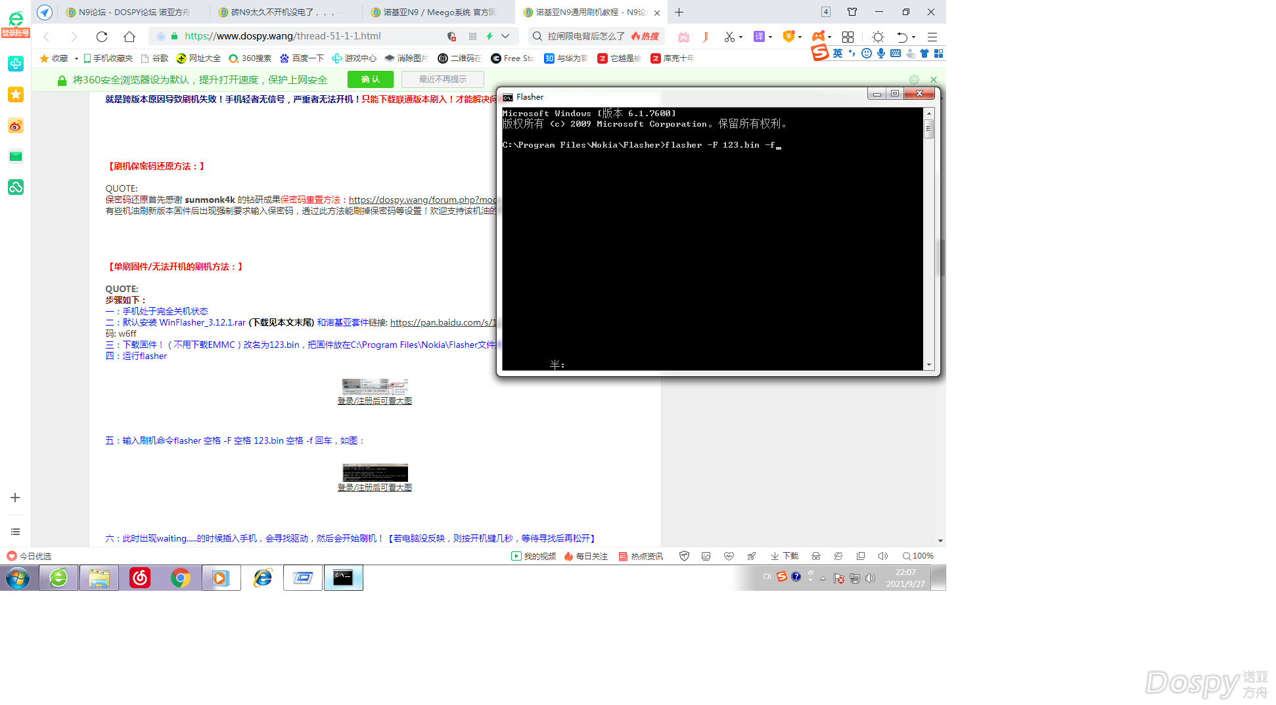Add a sidebar app with plus icon

click(15, 498)
